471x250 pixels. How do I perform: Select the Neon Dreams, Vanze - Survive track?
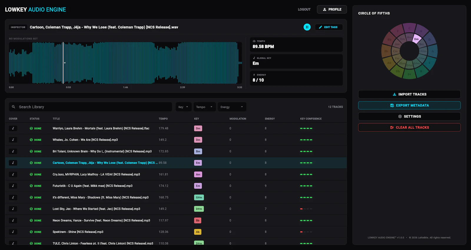(x=101, y=220)
